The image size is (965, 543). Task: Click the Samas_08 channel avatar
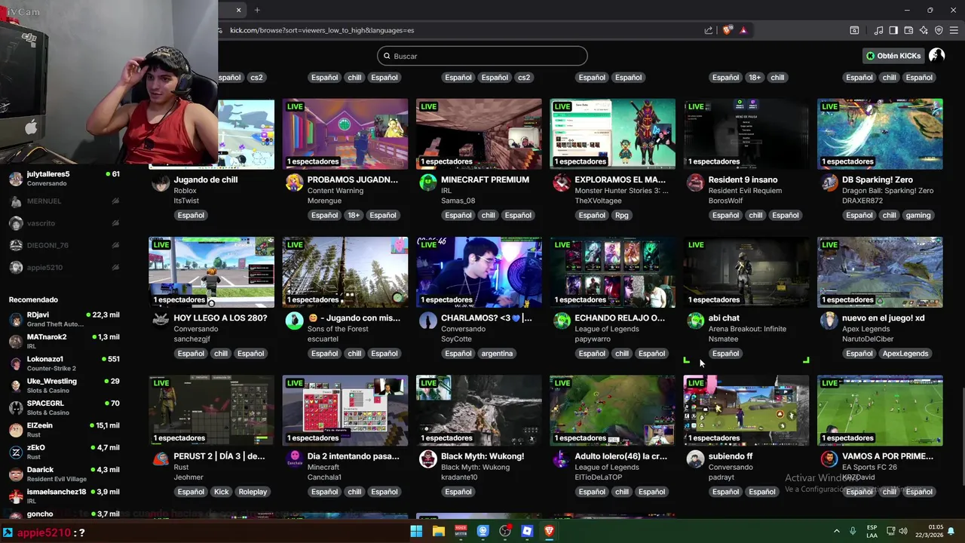(x=427, y=183)
